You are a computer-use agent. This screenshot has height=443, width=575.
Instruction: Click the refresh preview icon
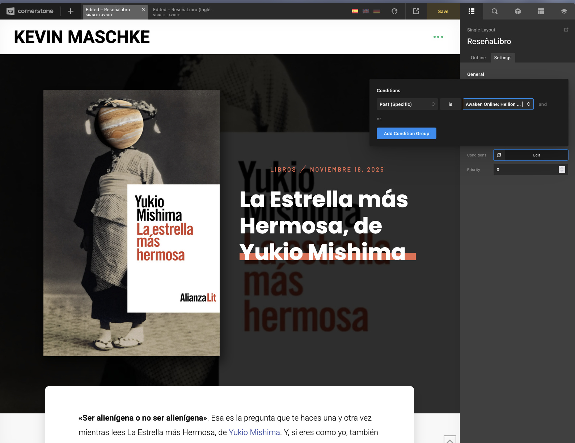[x=394, y=11]
